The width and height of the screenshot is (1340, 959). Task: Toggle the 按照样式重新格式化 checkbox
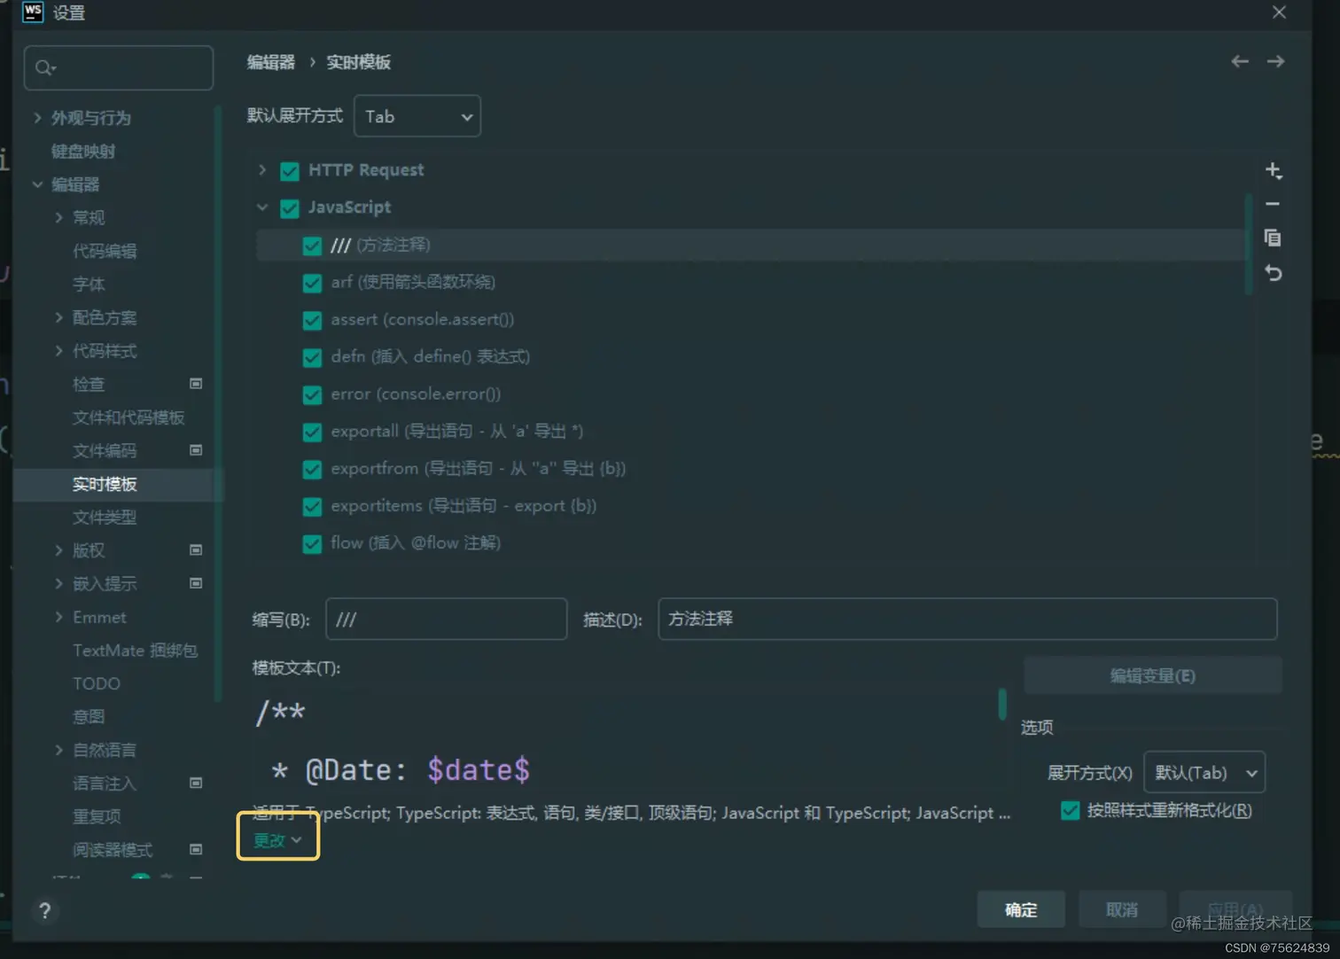click(x=1071, y=810)
